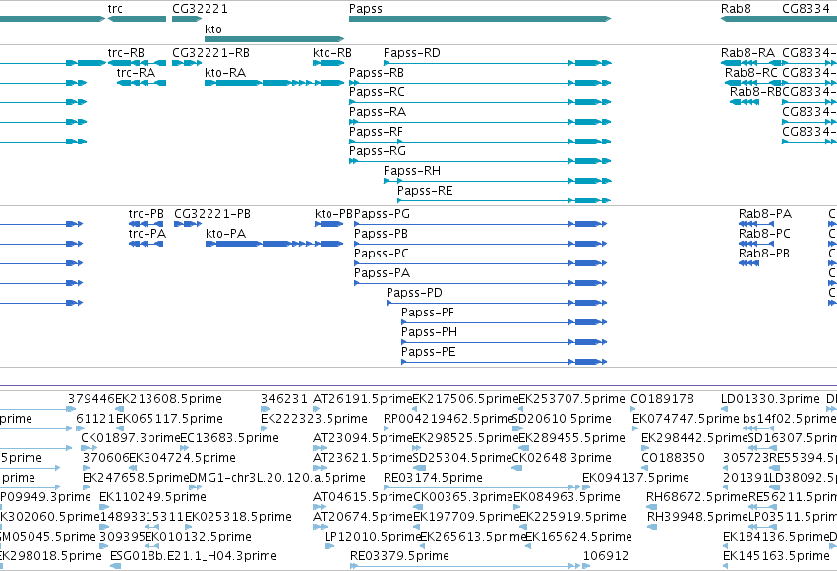This screenshot has width=837, height=571.
Task: Open EST LD01330.3prime
Action: click(x=770, y=399)
